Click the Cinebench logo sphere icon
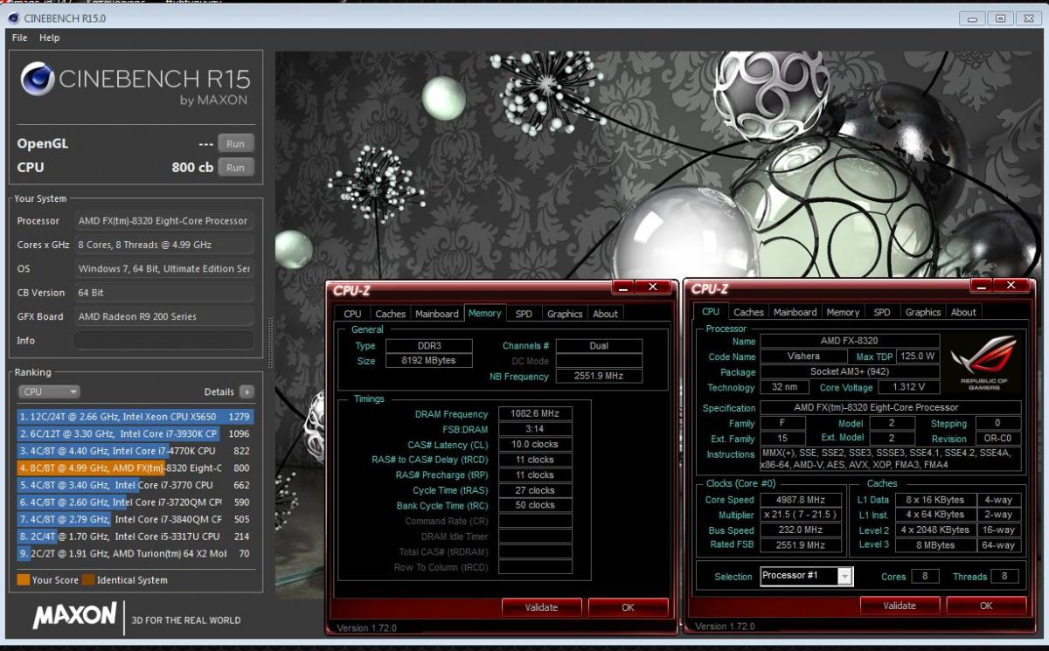Image resolution: width=1049 pixels, height=651 pixels. [x=37, y=80]
